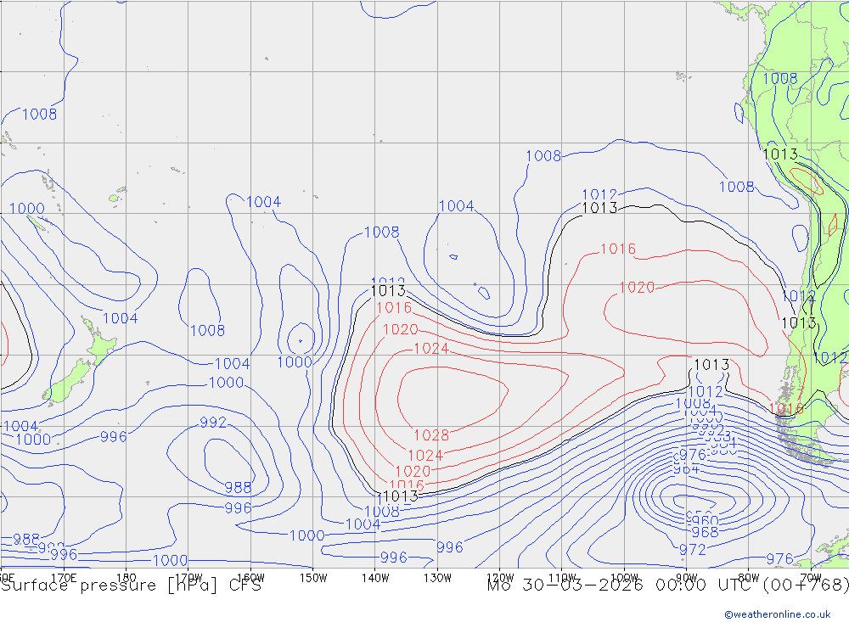The image size is (849, 622).
Task: Click the 1008 label over the South American land
Action: tap(780, 79)
